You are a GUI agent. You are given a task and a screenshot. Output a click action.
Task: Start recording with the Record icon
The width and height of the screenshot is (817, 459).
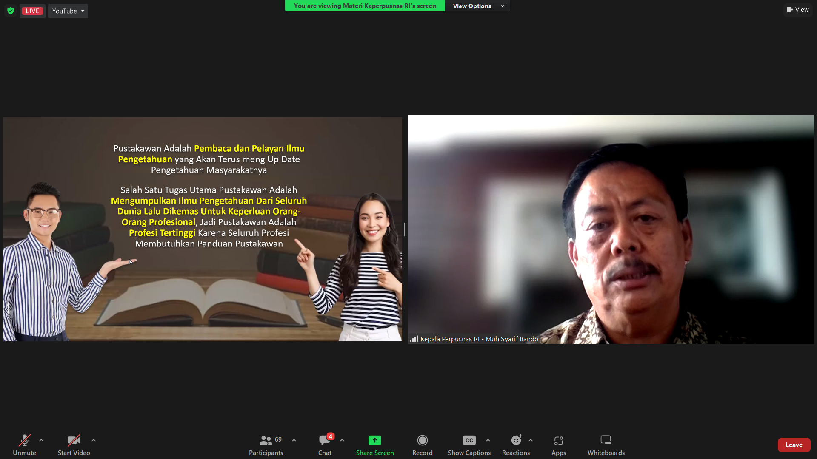tap(423, 440)
